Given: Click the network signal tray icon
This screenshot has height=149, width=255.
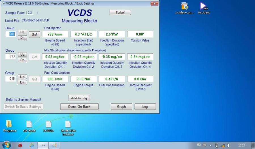Looking at the screenshot, I should pos(223,145).
